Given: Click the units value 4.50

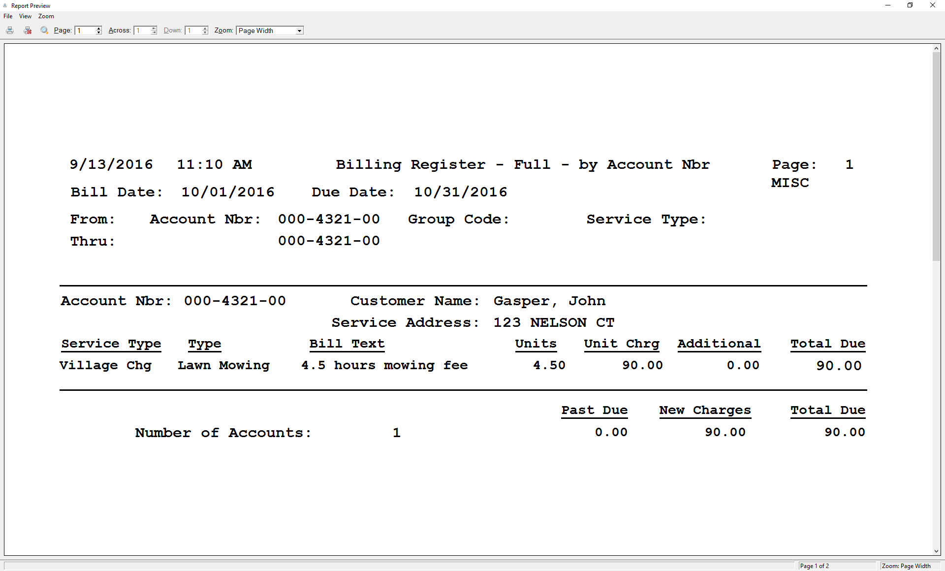Looking at the screenshot, I should tap(549, 366).
